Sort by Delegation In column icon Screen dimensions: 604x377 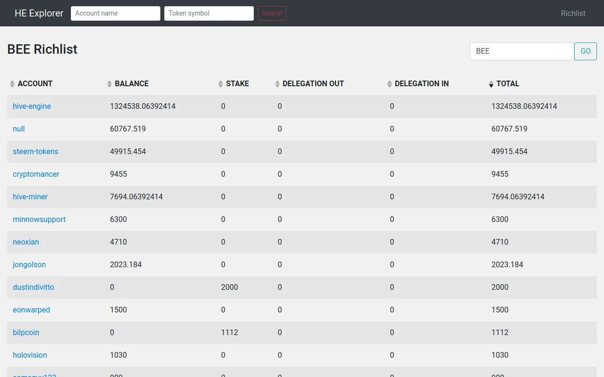tap(389, 84)
